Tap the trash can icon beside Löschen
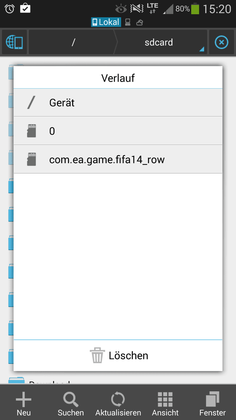The image size is (236, 420). click(x=97, y=355)
